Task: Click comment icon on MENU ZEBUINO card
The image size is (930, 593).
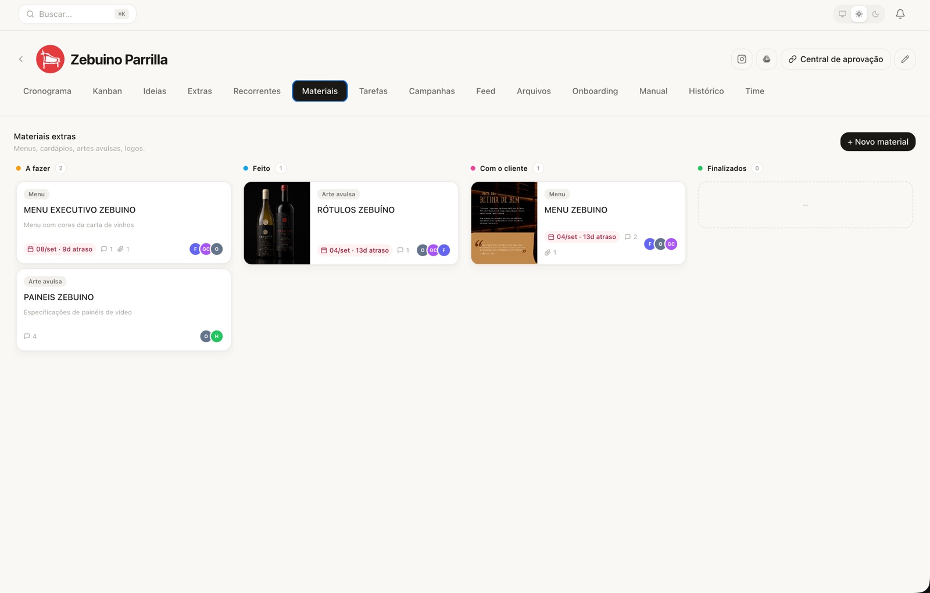Action: tap(627, 237)
